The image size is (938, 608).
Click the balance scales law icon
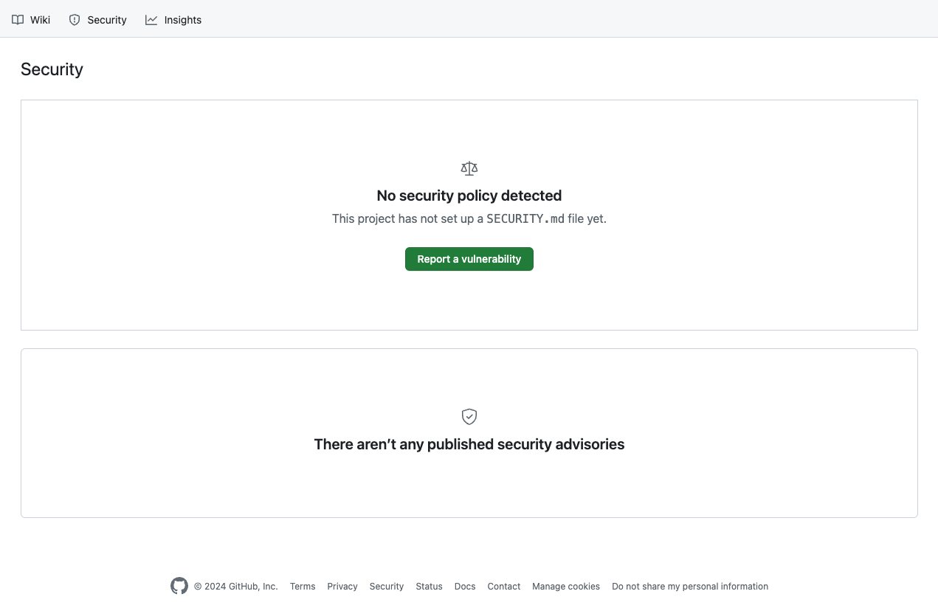tap(469, 168)
